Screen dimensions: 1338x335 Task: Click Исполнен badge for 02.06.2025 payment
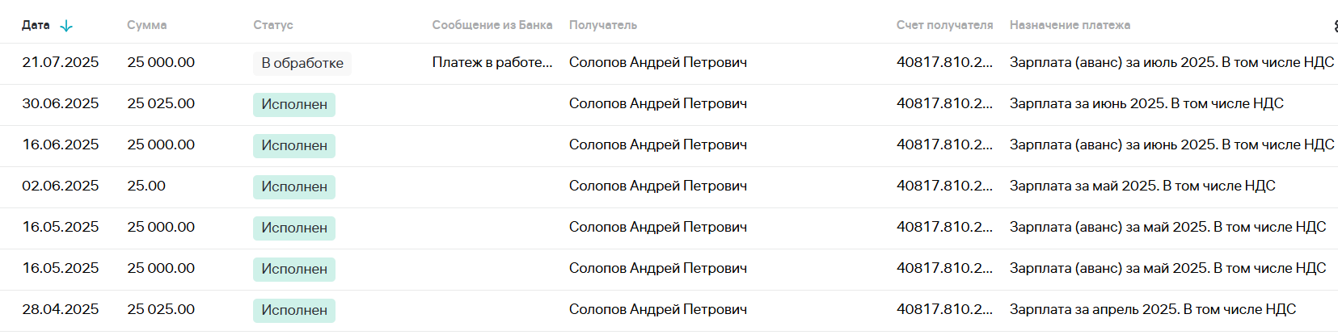pos(294,186)
